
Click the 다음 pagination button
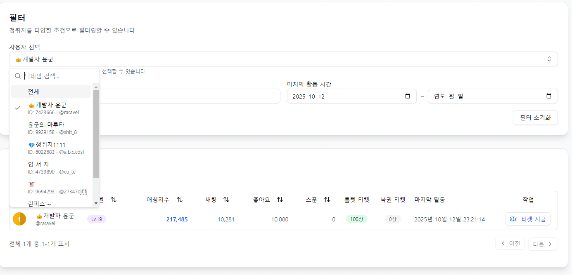click(x=543, y=244)
